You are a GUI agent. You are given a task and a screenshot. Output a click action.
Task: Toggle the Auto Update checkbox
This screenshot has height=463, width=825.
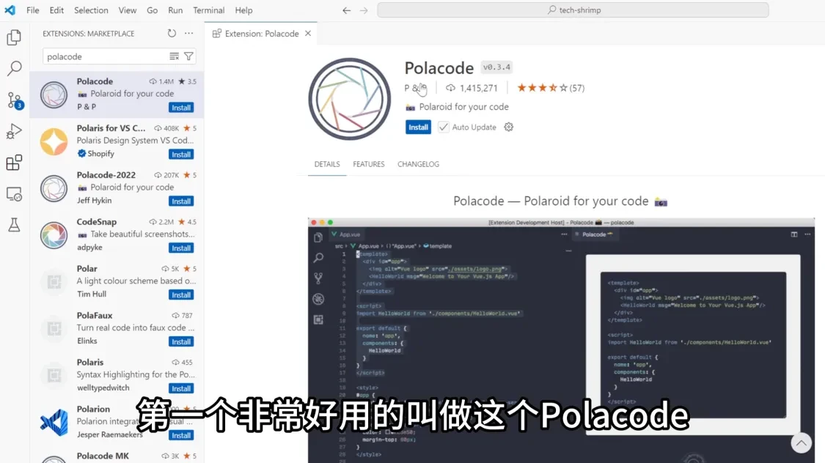[x=444, y=127]
